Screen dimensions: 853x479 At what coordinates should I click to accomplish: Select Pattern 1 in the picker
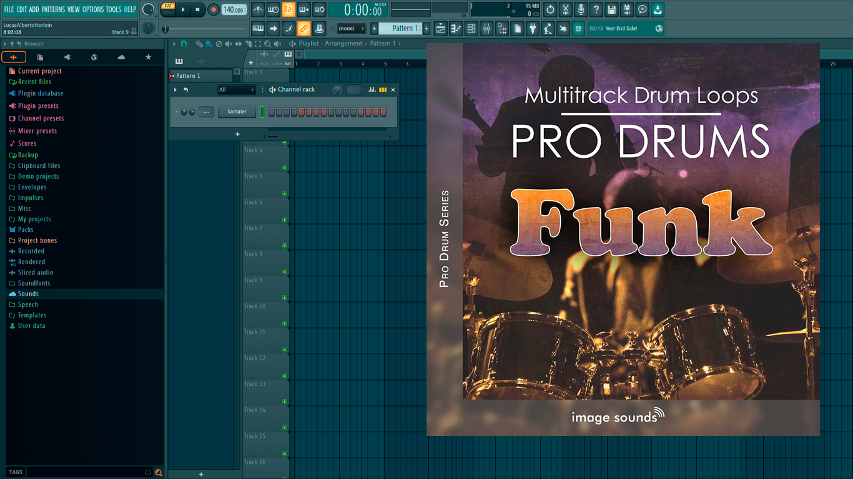200,75
